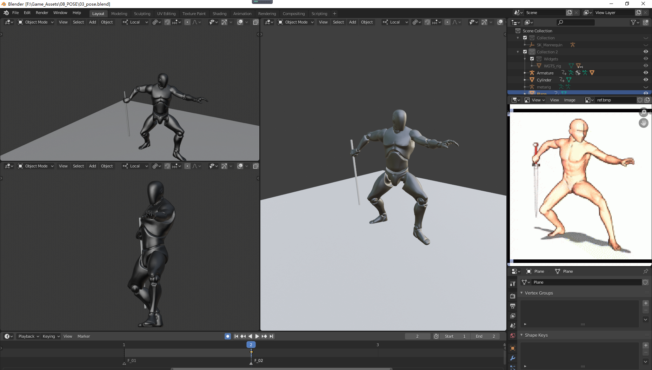Uncheck the Collection 2 checkbox
This screenshot has width=652, height=370.
click(525, 52)
